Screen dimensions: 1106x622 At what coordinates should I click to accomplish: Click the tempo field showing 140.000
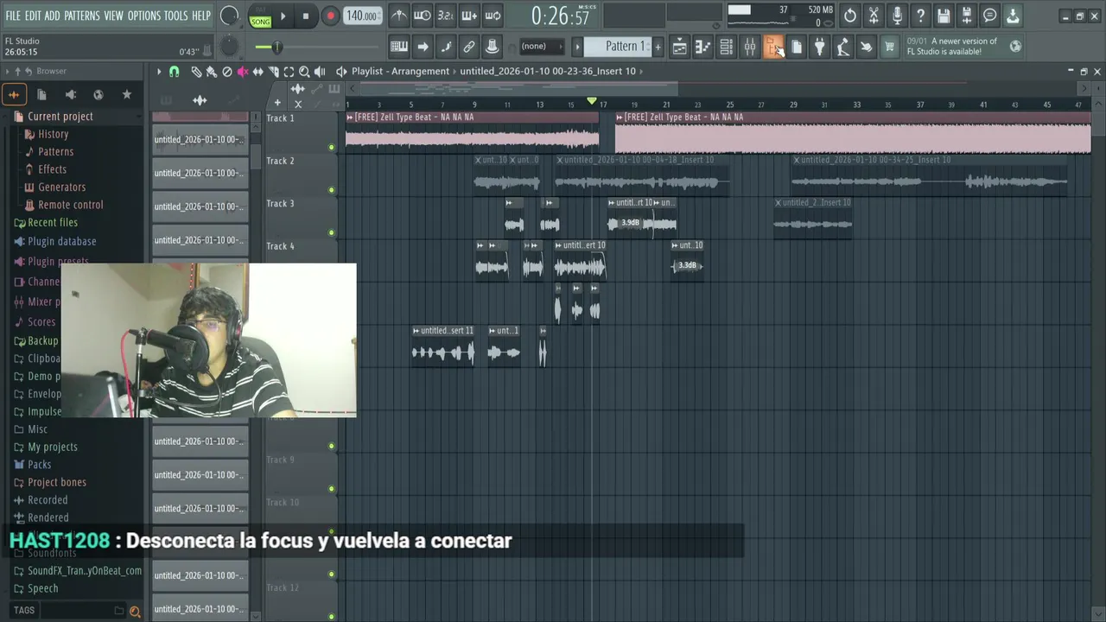[x=362, y=16]
